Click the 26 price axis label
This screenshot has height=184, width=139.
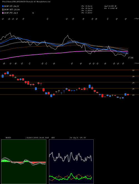click(x=133, y=89)
